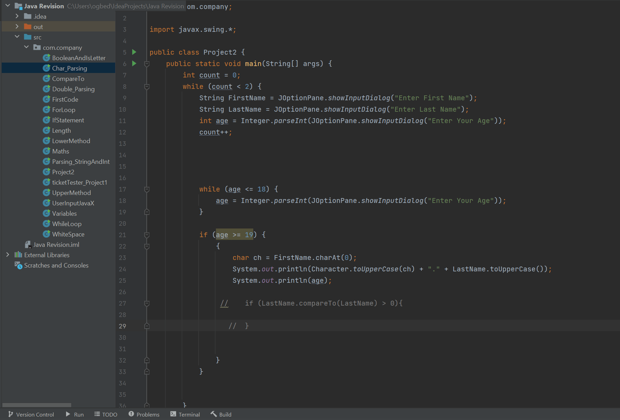
Task: Click the External Libraries bars icon
Action: (18, 255)
